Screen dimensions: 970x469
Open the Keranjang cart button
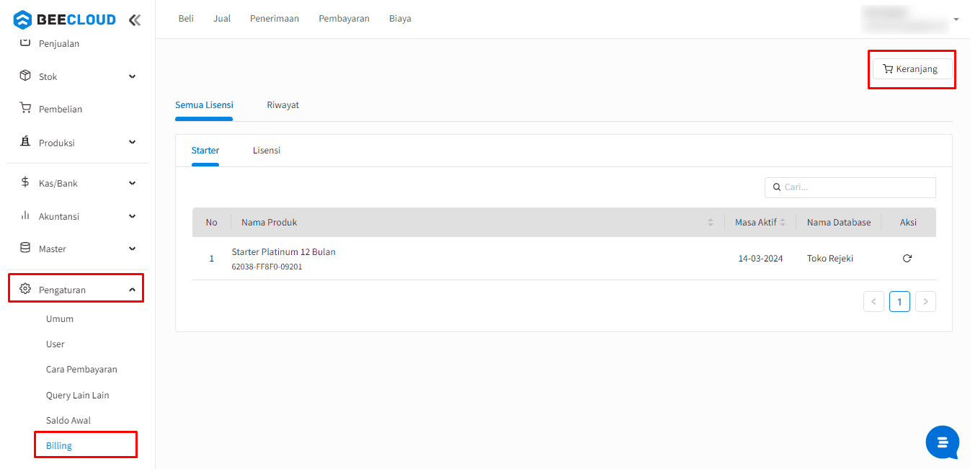(x=912, y=69)
